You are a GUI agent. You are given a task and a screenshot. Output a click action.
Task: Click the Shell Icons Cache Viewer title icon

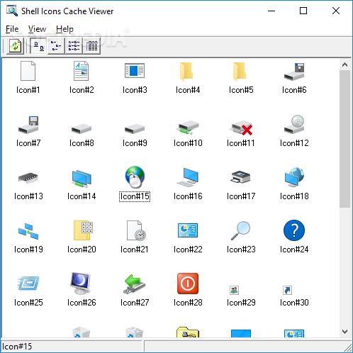tap(11, 11)
